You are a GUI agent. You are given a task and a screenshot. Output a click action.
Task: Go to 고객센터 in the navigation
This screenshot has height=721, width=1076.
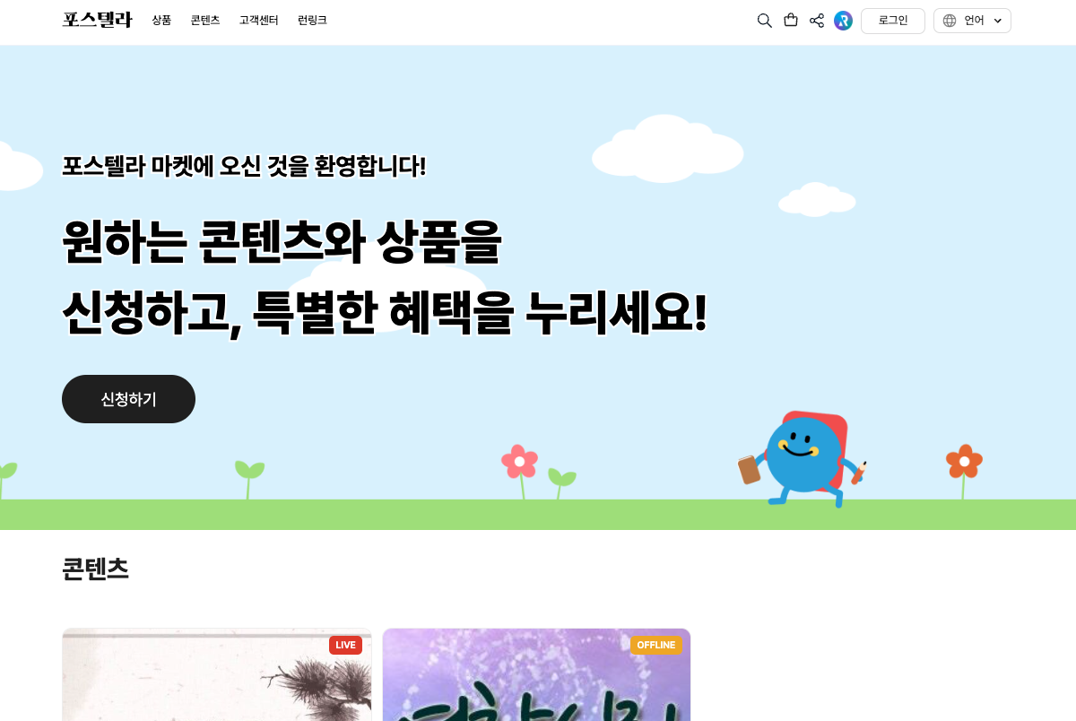click(259, 21)
